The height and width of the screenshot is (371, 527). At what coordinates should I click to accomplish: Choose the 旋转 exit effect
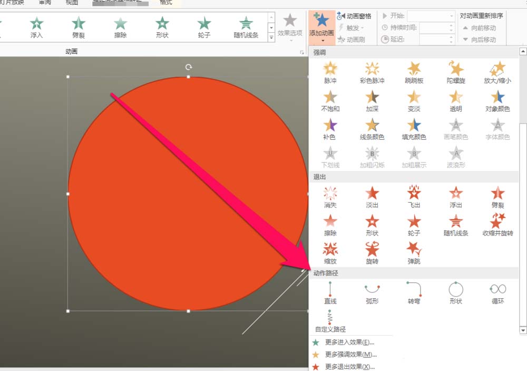click(372, 253)
